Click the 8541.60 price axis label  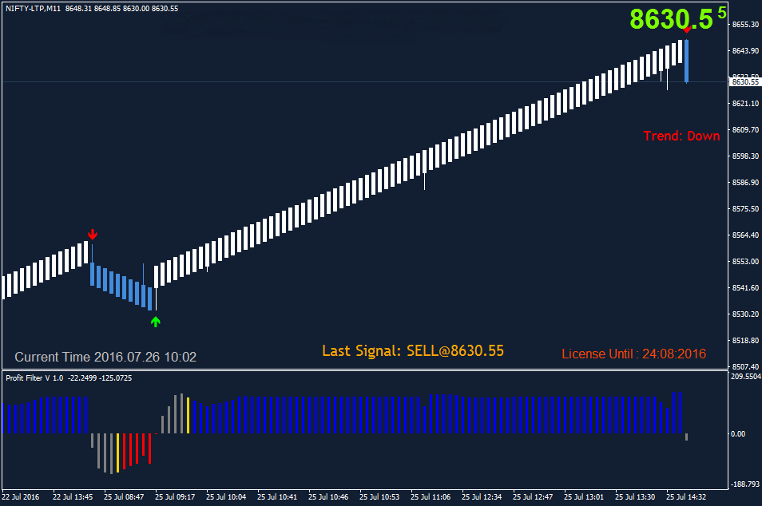[x=745, y=288]
